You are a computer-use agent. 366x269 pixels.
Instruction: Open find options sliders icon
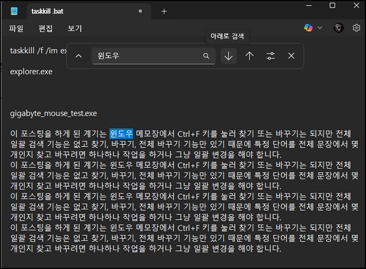[x=270, y=56]
